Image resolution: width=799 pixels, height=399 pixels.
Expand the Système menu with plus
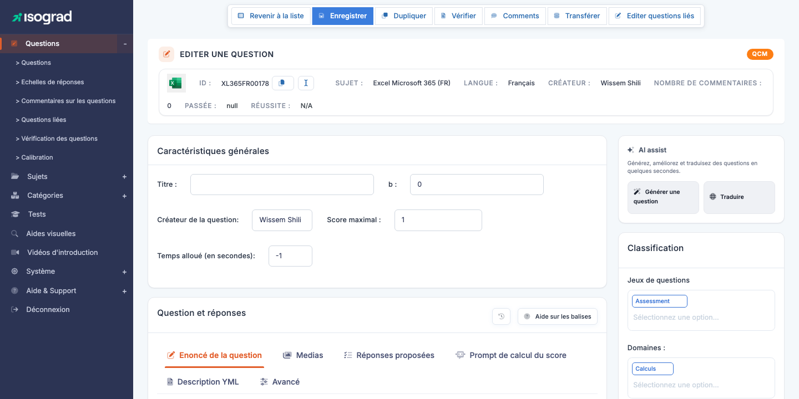[x=124, y=272]
